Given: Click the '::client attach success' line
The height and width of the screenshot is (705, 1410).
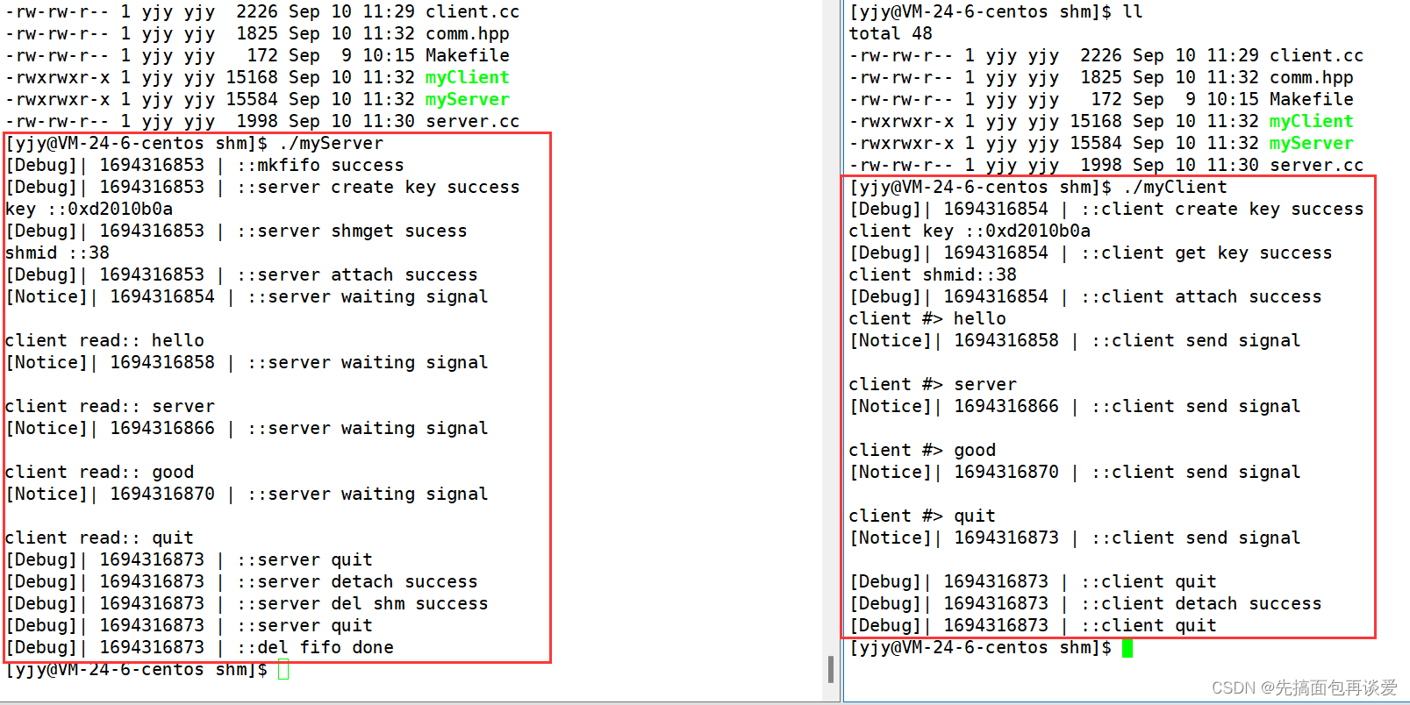Looking at the screenshot, I should (1085, 297).
